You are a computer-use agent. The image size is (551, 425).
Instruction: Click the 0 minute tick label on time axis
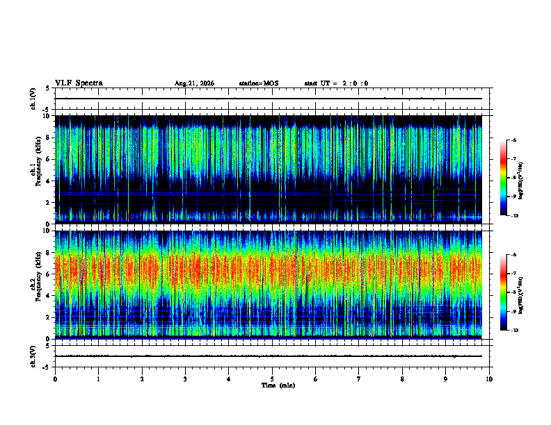pyautogui.click(x=55, y=379)
